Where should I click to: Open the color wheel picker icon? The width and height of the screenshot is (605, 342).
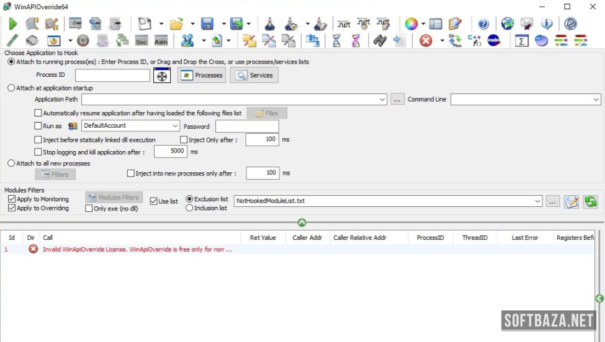411,24
